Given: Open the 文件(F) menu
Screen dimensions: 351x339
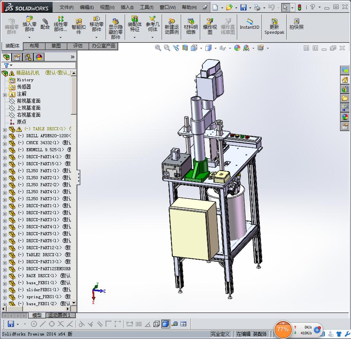Looking at the screenshot, I should point(66,7).
